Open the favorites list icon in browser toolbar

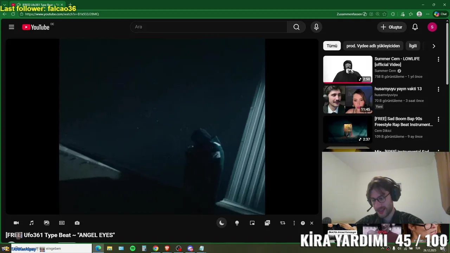411,14
